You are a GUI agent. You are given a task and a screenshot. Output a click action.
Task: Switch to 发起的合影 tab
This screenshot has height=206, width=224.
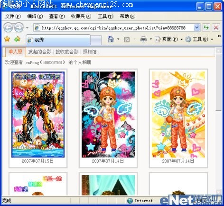(x=39, y=52)
